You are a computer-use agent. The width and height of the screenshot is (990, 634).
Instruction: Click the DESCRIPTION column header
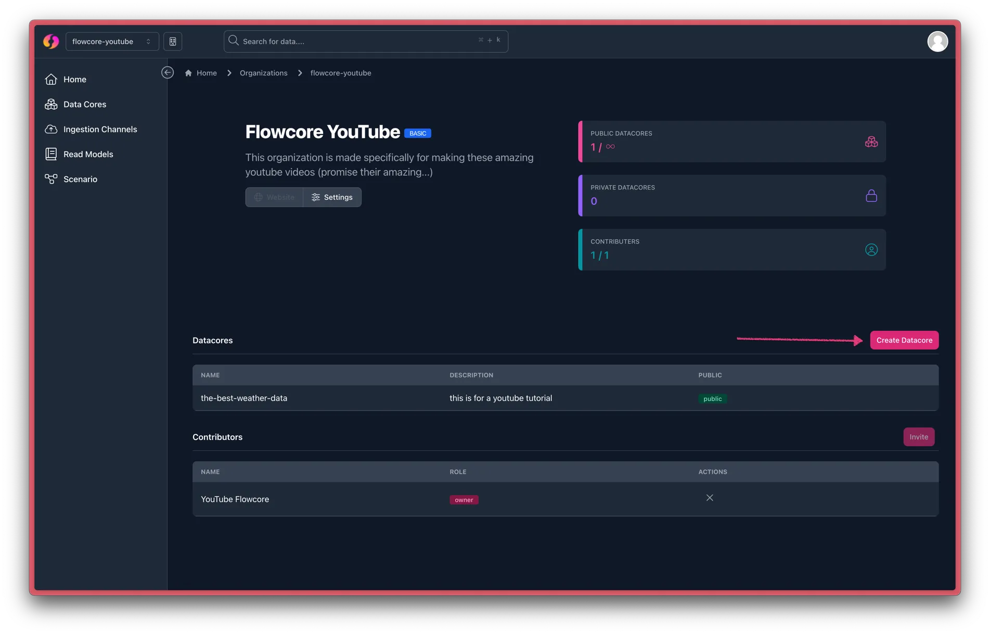pyautogui.click(x=471, y=375)
